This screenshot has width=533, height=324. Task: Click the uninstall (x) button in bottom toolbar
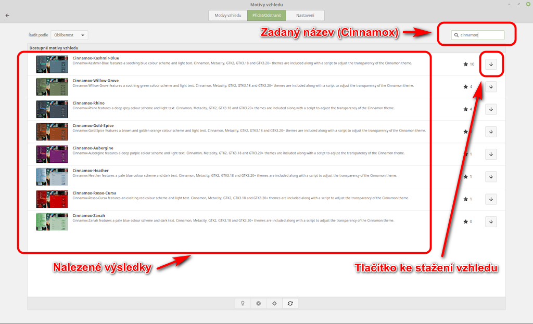coord(258,303)
